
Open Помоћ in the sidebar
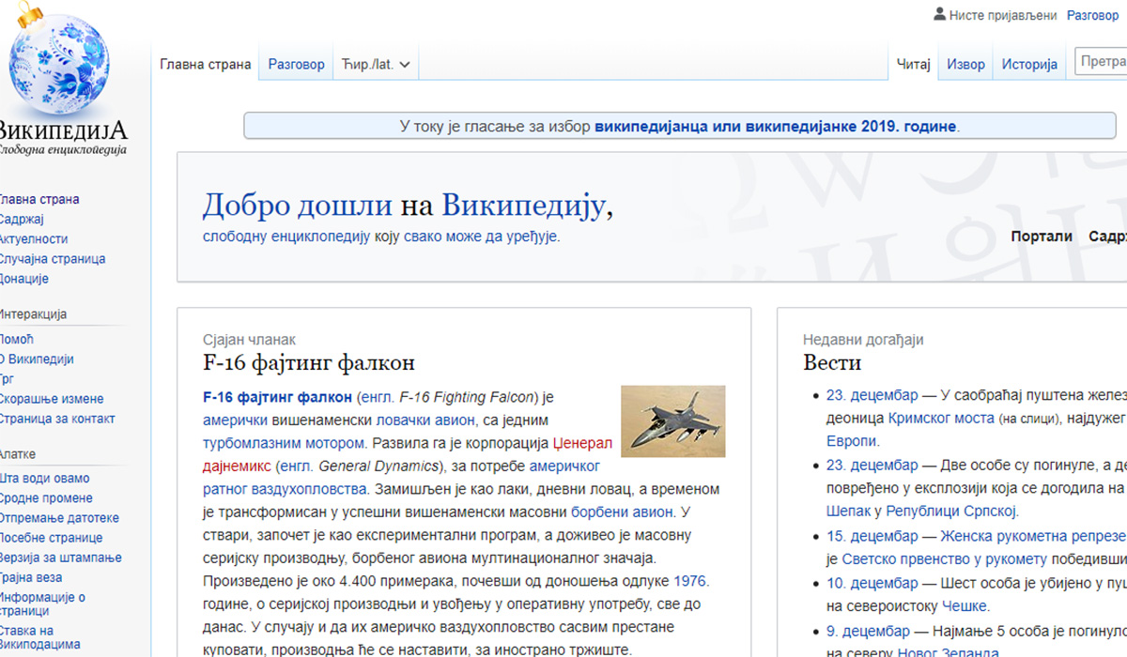pyautogui.click(x=15, y=339)
